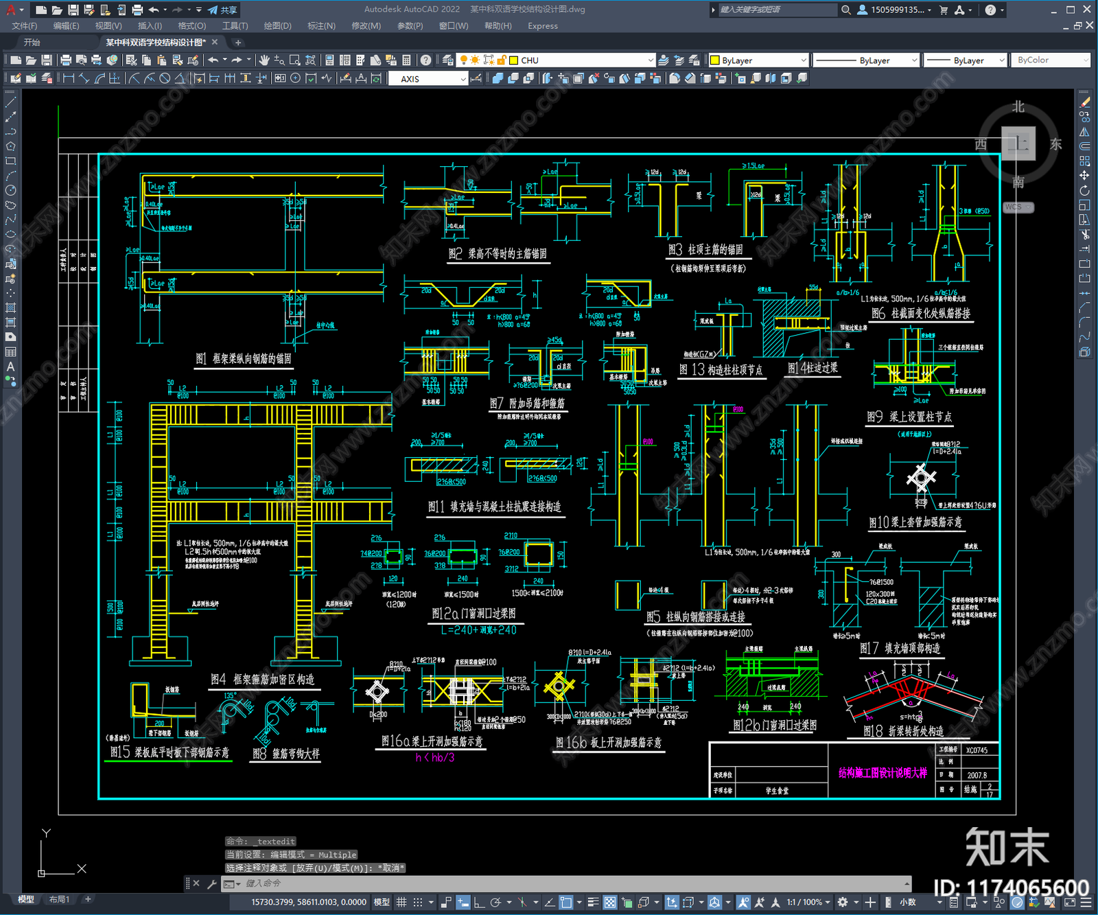Toggle transparency display in the status bar

click(609, 902)
